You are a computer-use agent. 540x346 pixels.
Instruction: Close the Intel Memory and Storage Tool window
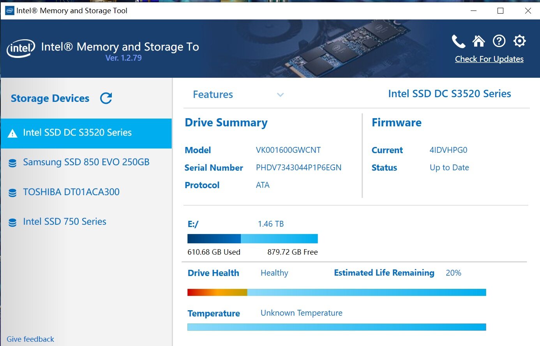click(x=528, y=10)
